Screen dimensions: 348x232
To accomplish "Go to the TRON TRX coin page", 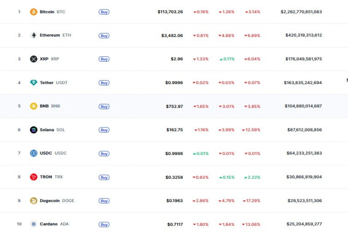I will pos(51,177).
